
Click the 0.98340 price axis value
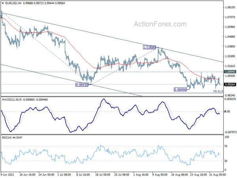(230, 95)
